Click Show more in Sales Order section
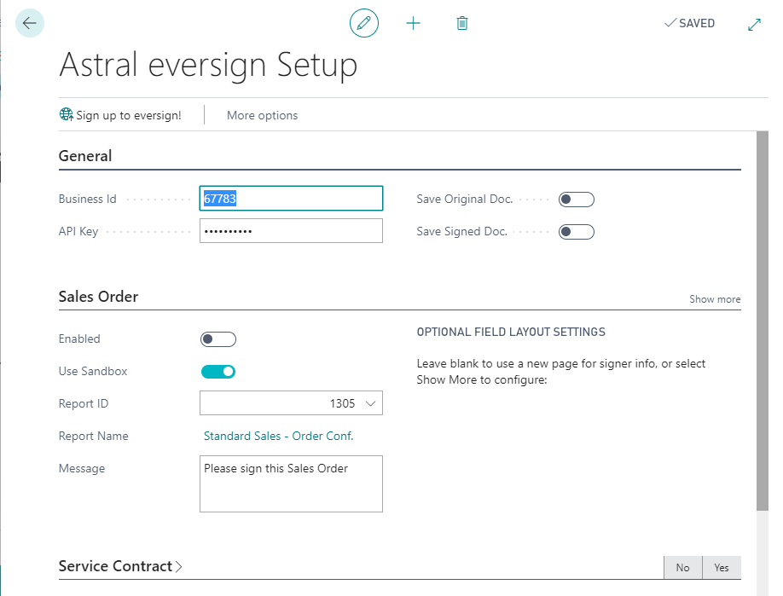Image resolution: width=783 pixels, height=596 pixels. 715,299
